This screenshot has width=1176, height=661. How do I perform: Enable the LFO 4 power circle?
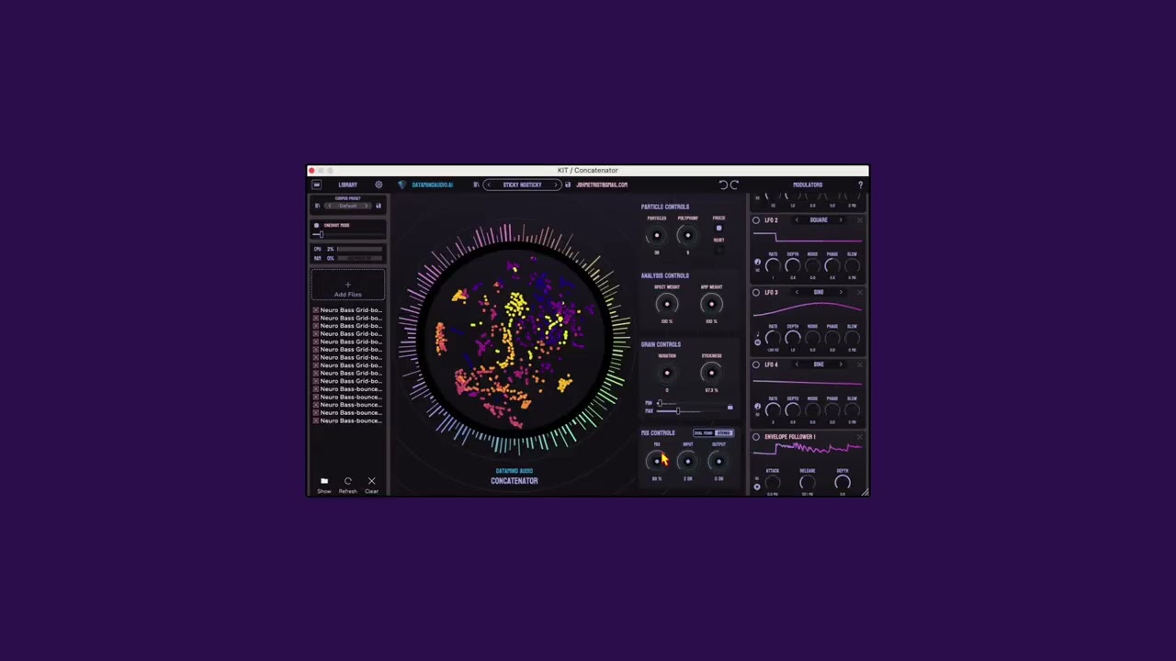[x=756, y=364]
